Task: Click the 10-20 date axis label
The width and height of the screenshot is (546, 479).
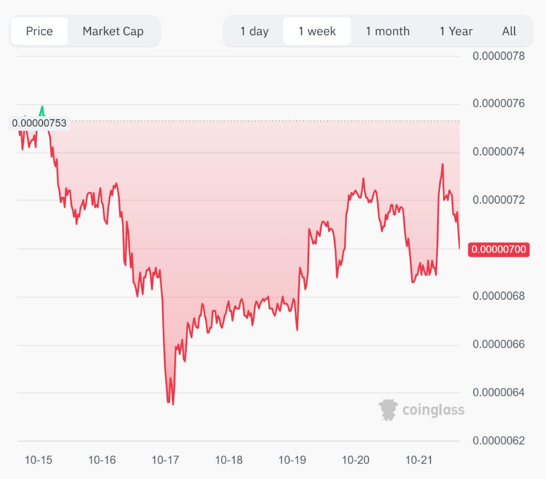Action: pyautogui.click(x=356, y=460)
